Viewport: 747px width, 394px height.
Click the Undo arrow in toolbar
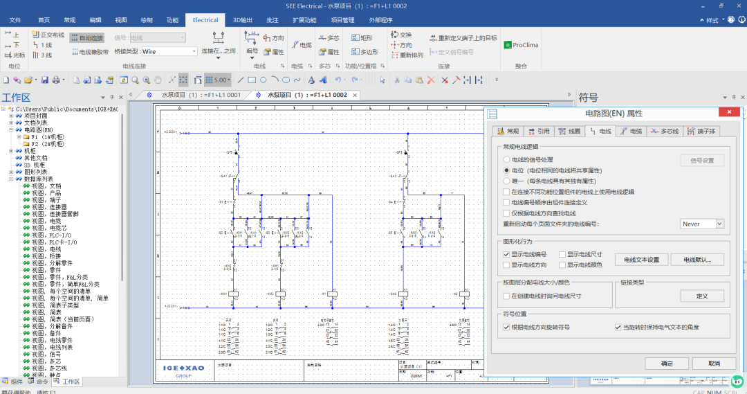click(338, 80)
